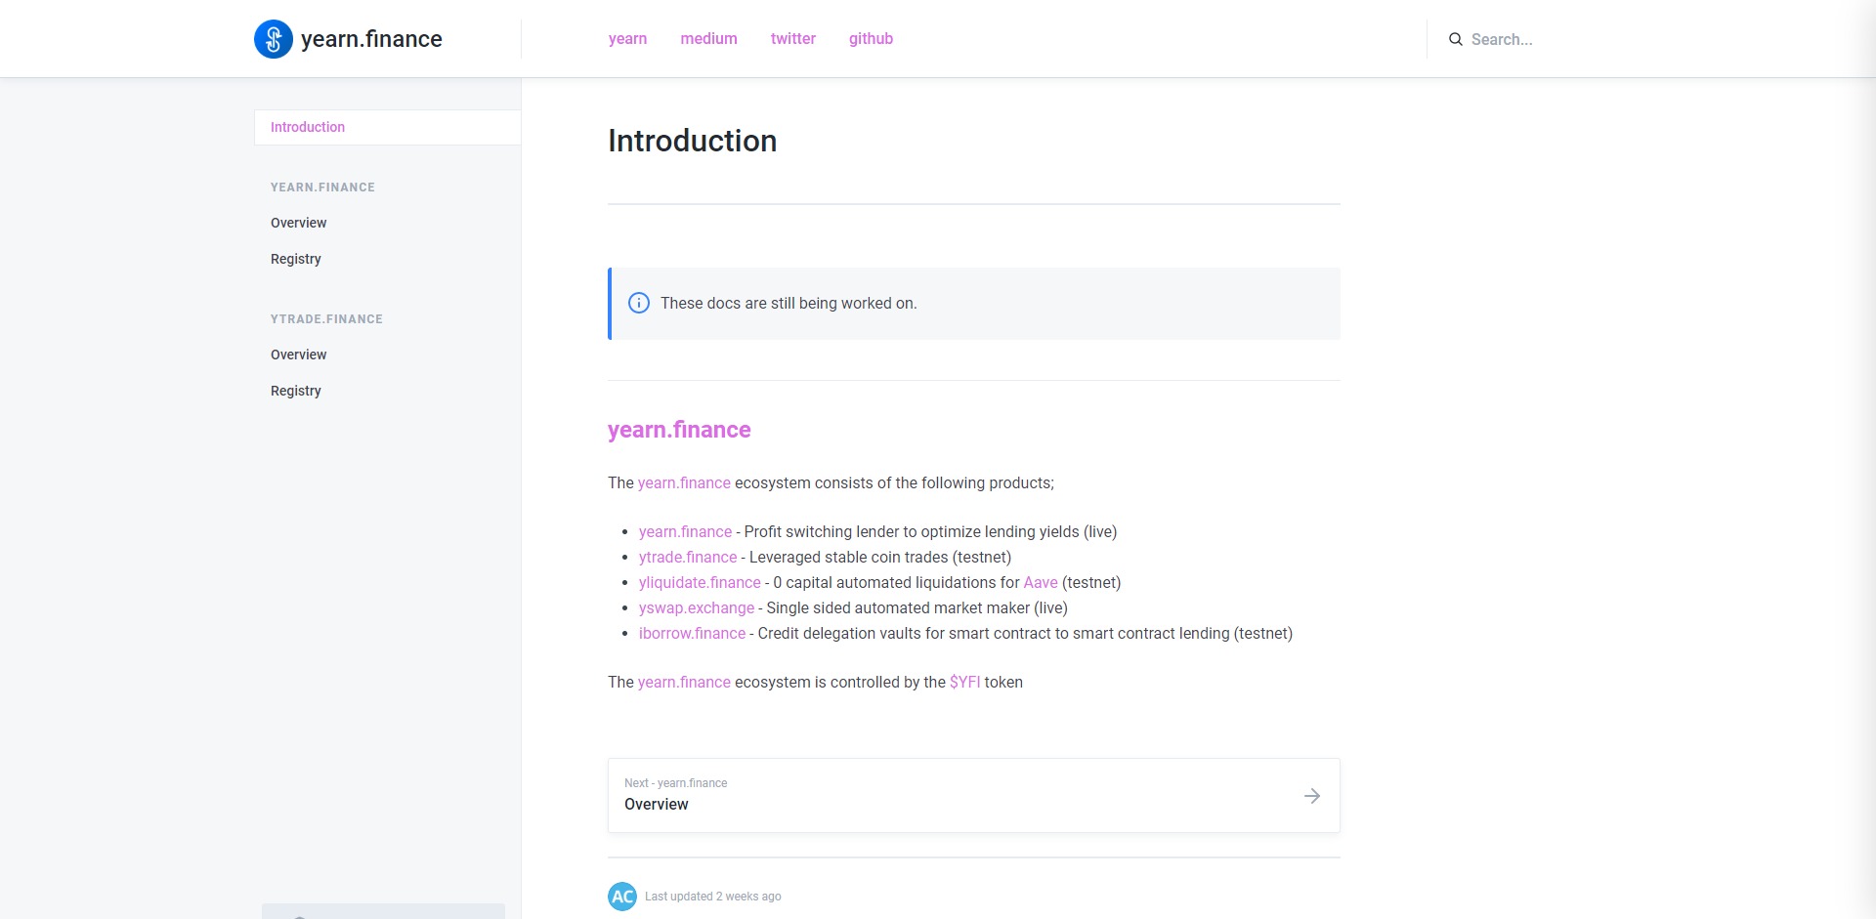Viewport: 1876px width, 919px height.
Task: Open the yearn.finance bullet list link
Action: tap(685, 531)
